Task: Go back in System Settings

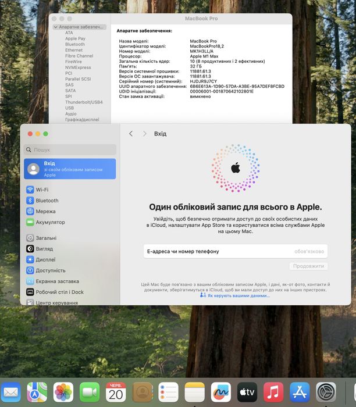Action: tap(131, 134)
